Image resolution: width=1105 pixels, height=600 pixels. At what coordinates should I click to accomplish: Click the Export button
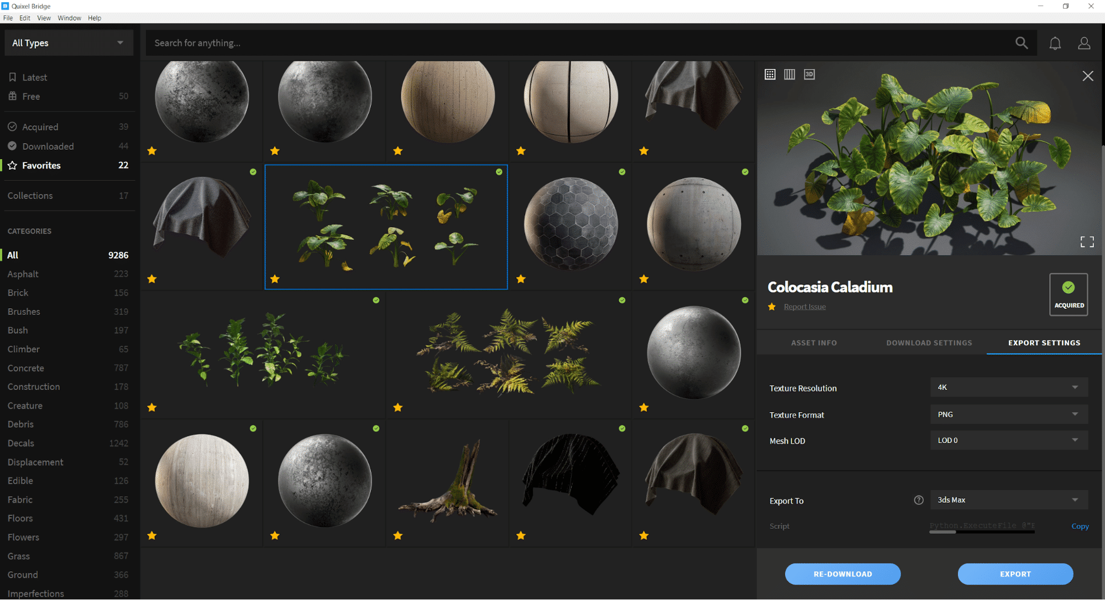click(1015, 574)
